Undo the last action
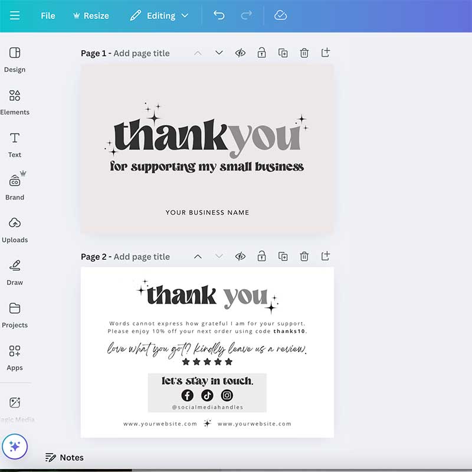This screenshot has width=472, height=472. (219, 15)
